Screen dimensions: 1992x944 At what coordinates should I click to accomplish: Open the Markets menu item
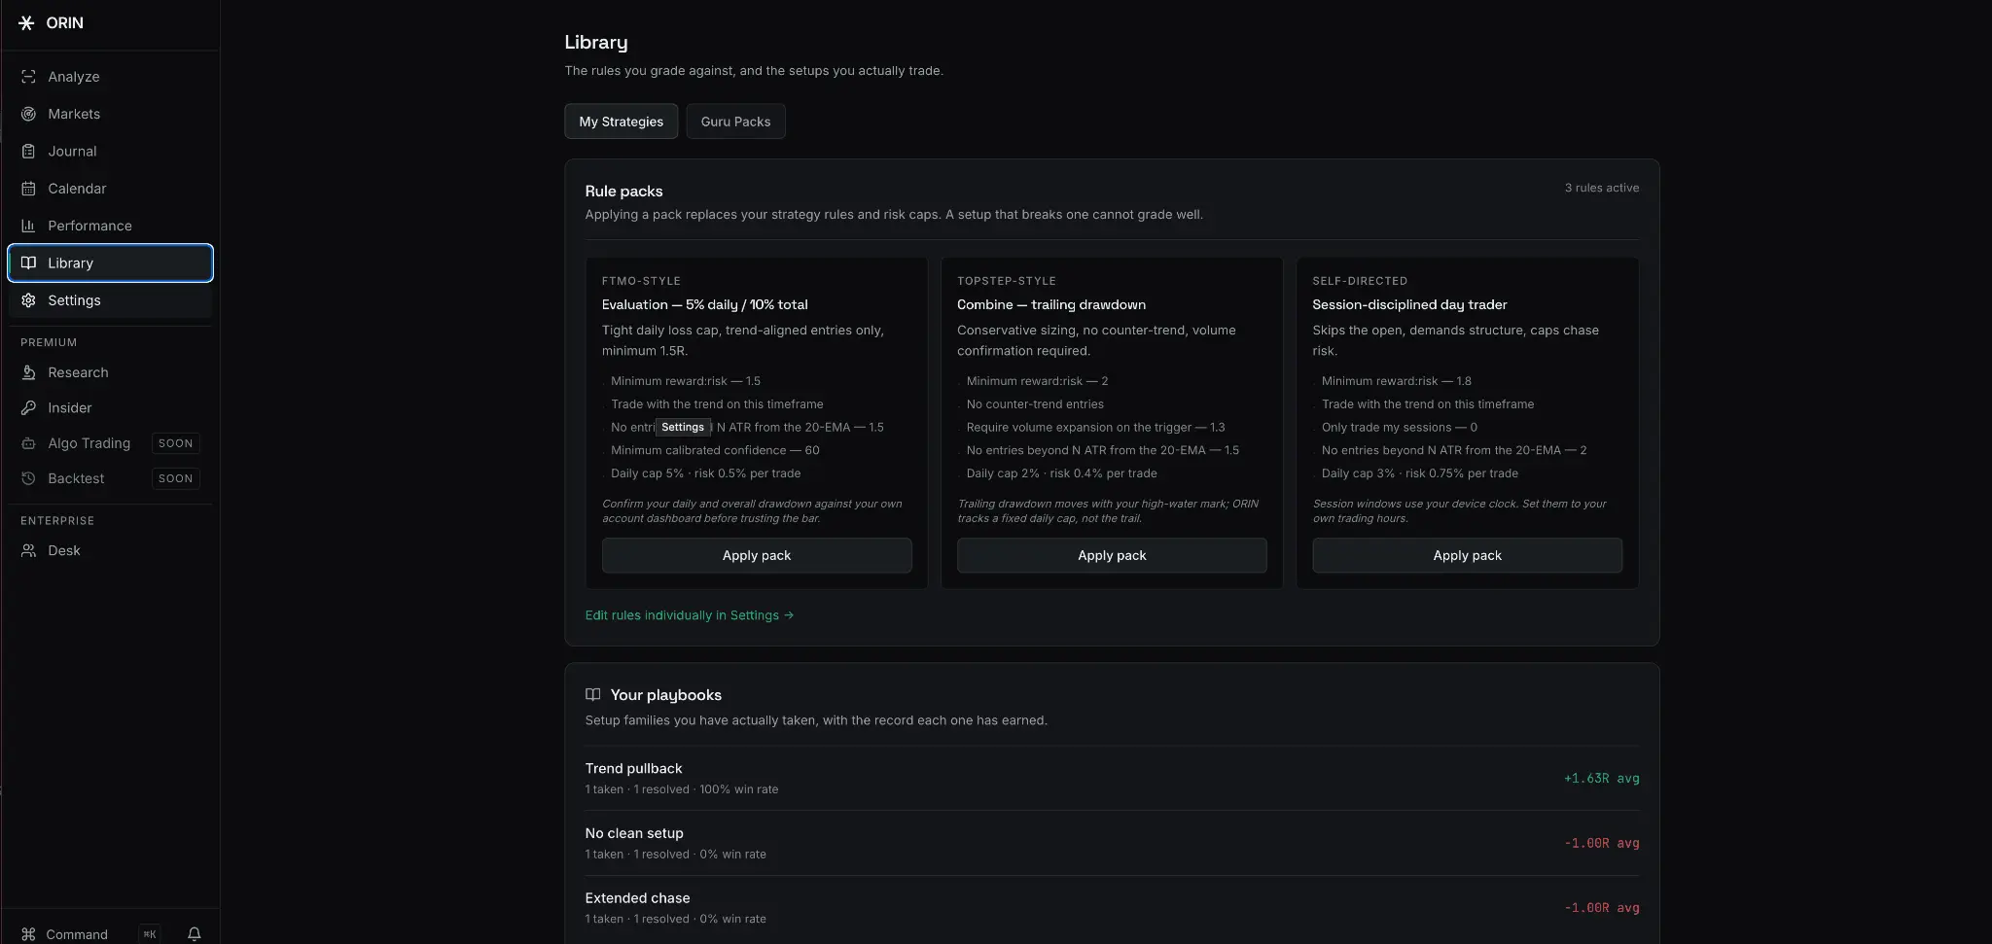110,114
